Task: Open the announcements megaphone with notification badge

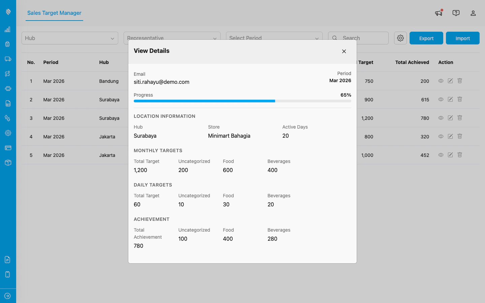Action: pyautogui.click(x=438, y=13)
